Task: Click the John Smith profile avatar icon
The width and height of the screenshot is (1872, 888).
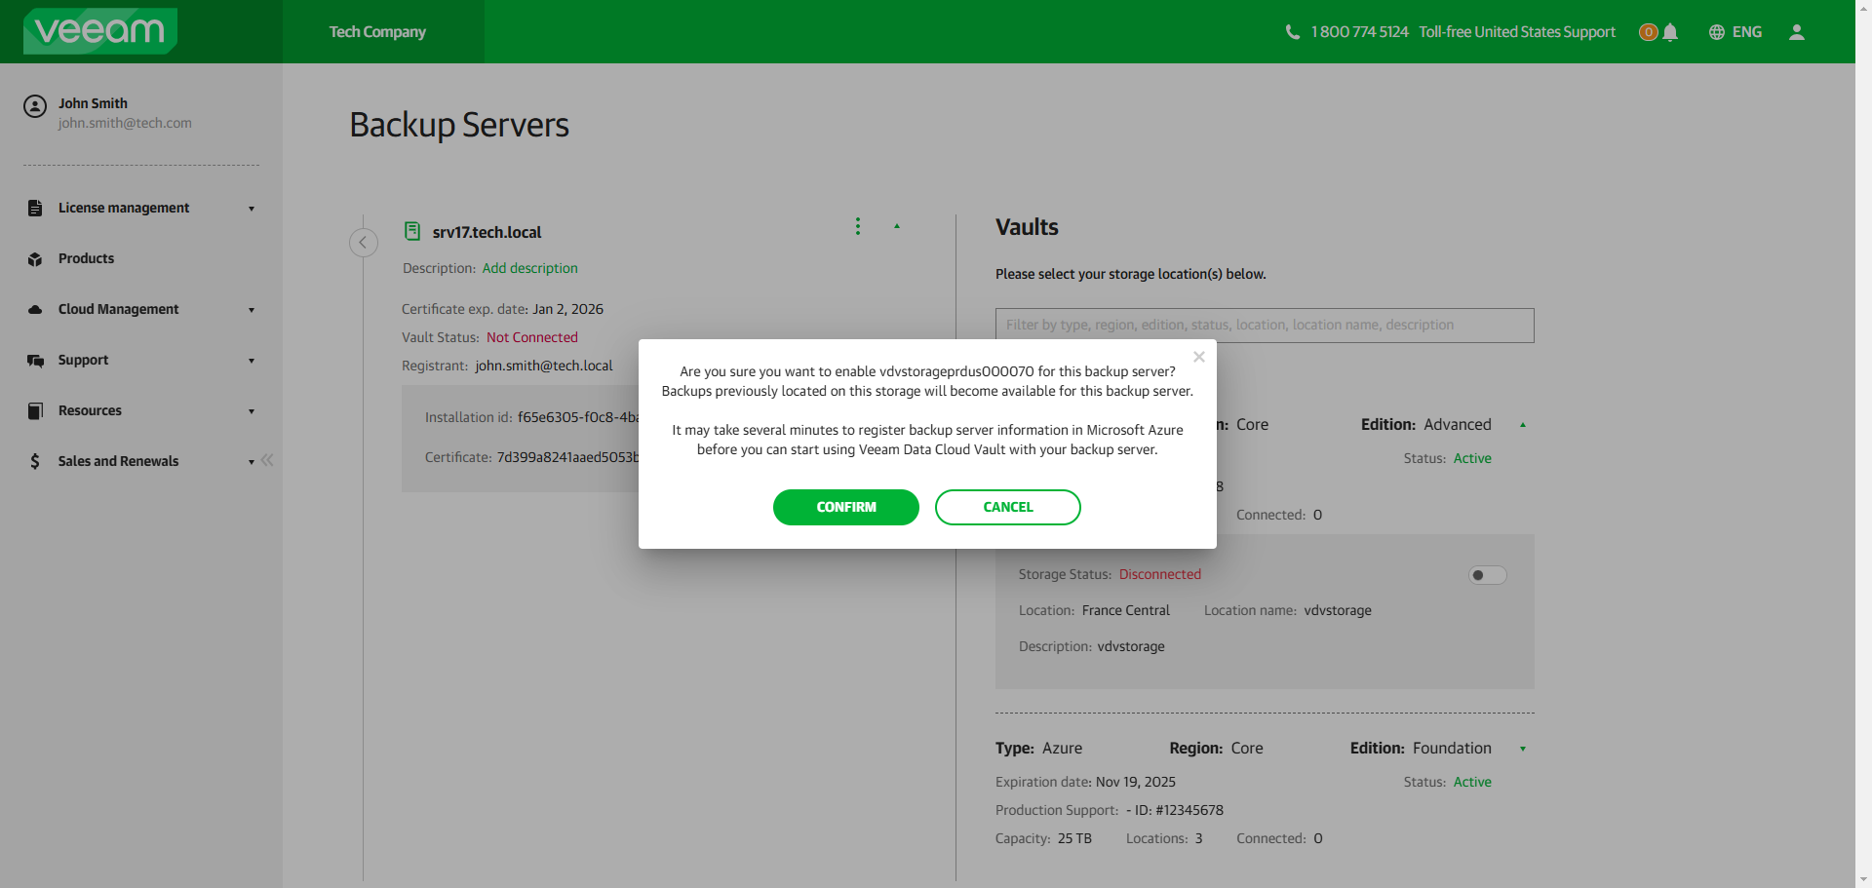Action: [x=35, y=106]
